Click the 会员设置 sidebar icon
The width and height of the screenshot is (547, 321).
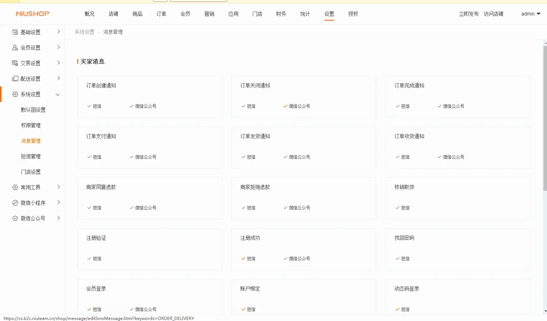coord(15,48)
